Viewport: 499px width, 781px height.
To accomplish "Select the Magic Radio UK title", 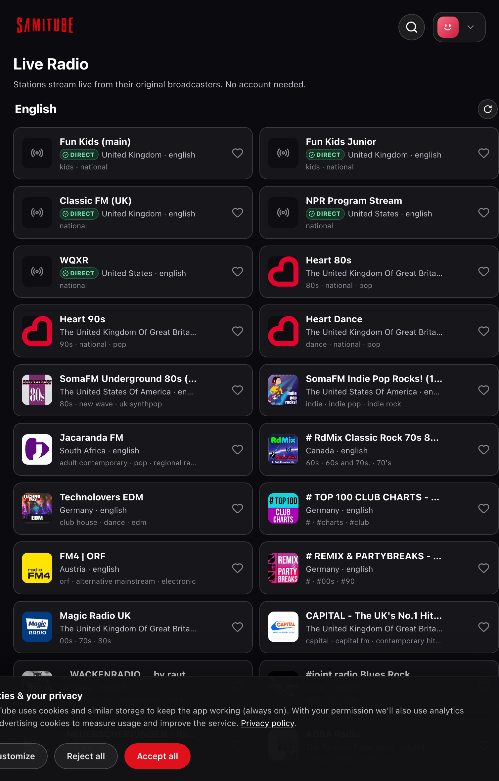I will point(95,616).
